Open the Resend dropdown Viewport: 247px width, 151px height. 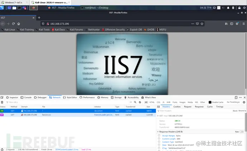[242, 111]
